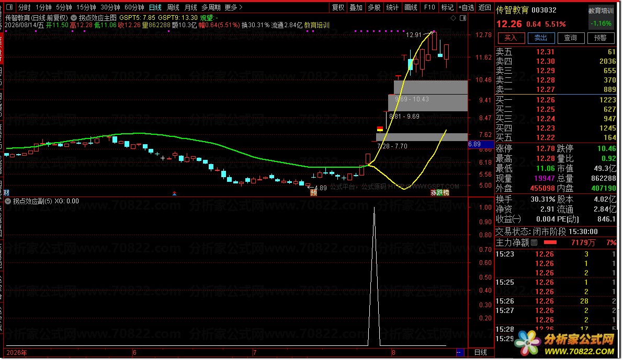Image resolution: width=623 pixels, height=360 pixels.
Task: Click the blue 卖出 sell button
Action: [541, 38]
